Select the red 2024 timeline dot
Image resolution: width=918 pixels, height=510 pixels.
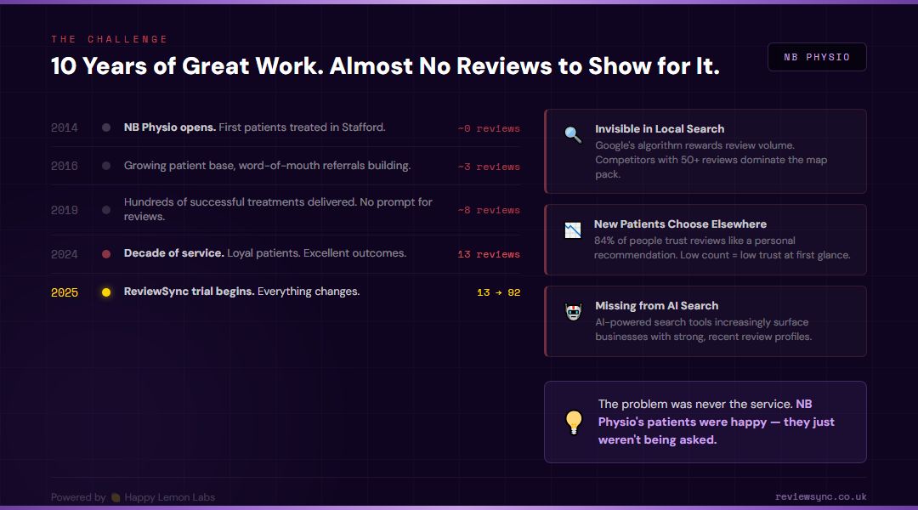[106, 254]
